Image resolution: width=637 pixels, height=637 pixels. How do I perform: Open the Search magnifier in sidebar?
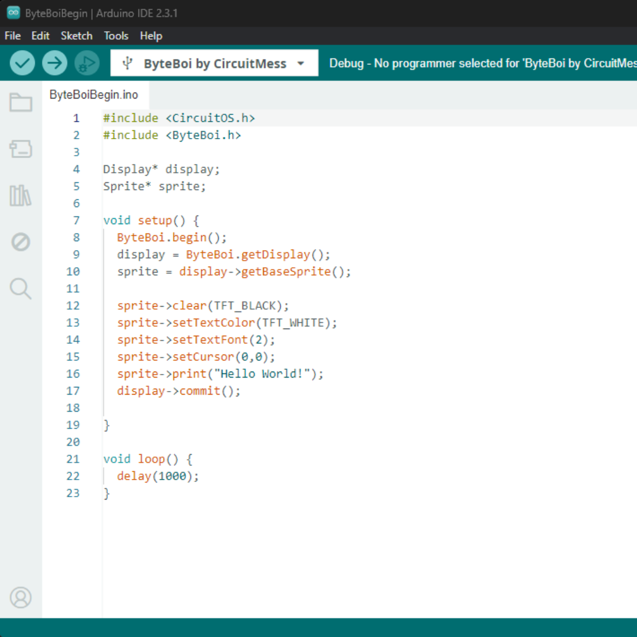[x=21, y=288]
